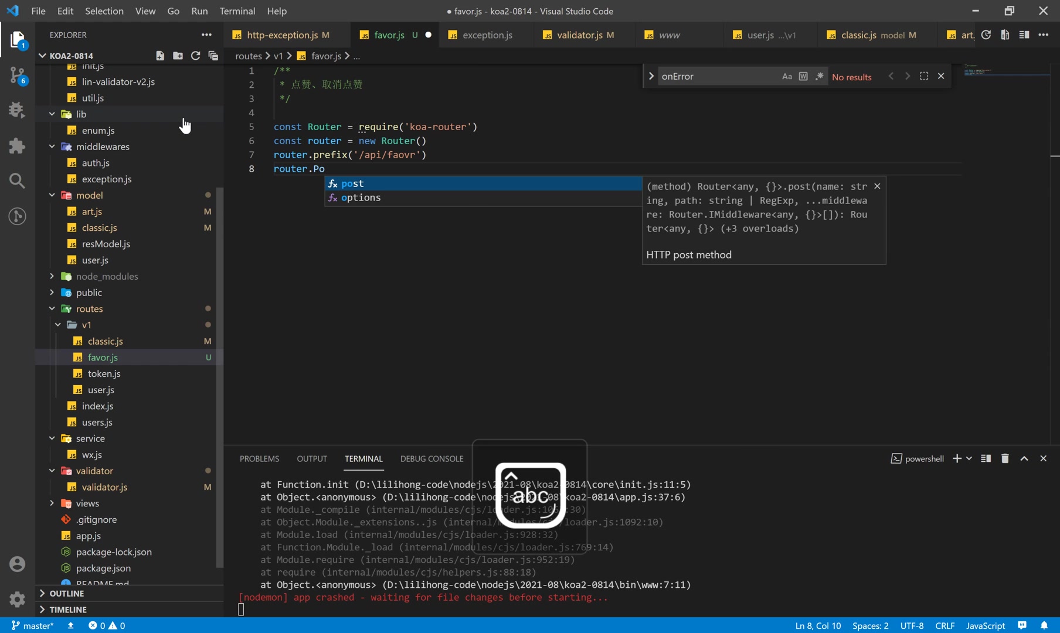This screenshot has width=1060, height=633.
Task: Open editor more actions ellipsis
Action: pos(1044,35)
